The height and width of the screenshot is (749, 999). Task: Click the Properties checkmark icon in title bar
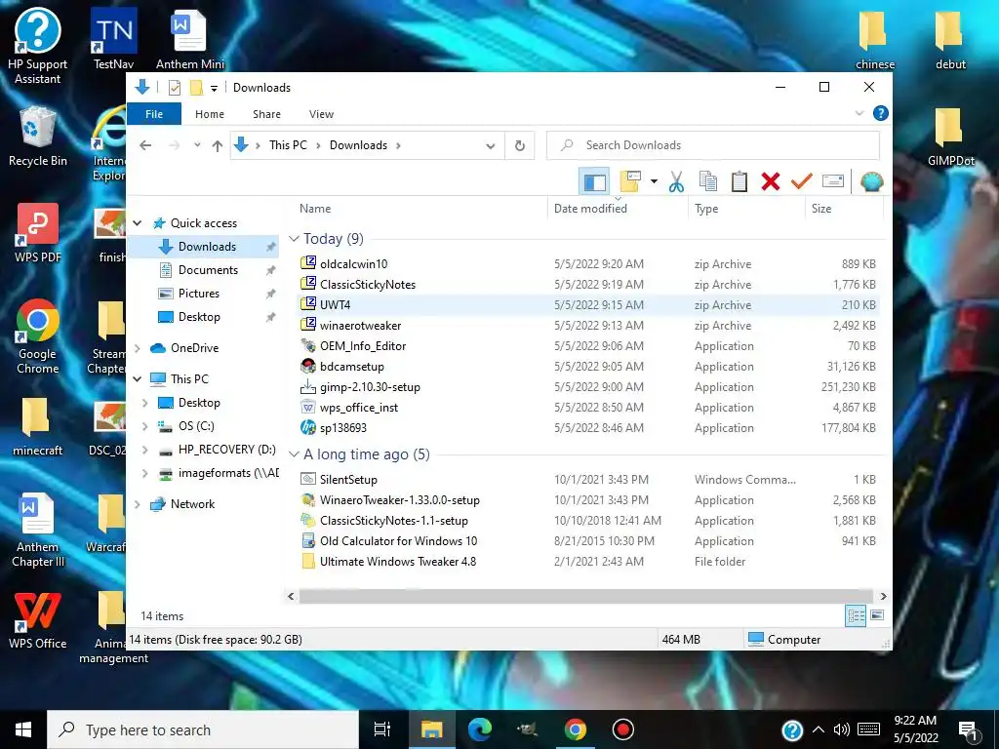[174, 87]
